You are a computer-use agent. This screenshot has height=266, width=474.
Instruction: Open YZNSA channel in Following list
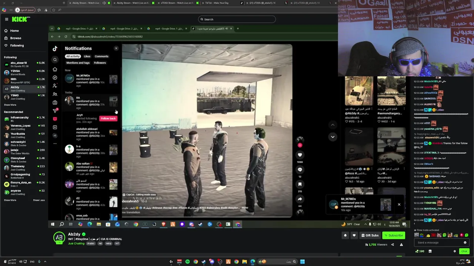coord(24,72)
